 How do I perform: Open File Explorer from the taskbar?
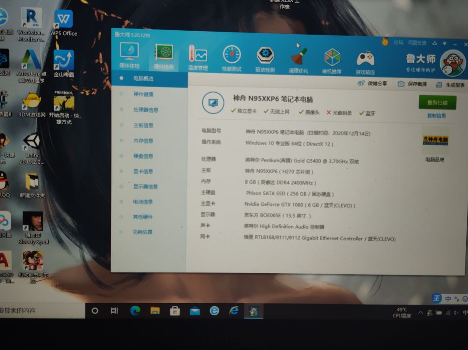(155, 311)
